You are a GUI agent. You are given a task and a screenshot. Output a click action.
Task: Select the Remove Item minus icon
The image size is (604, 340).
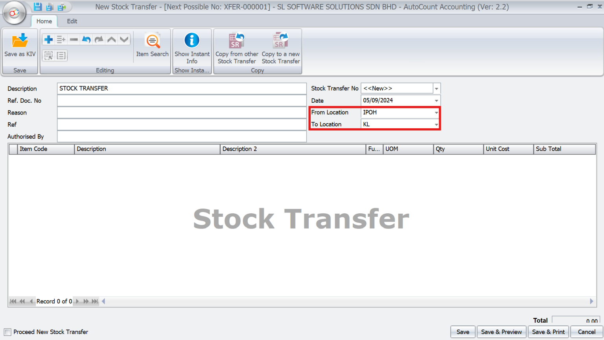click(x=74, y=39)
